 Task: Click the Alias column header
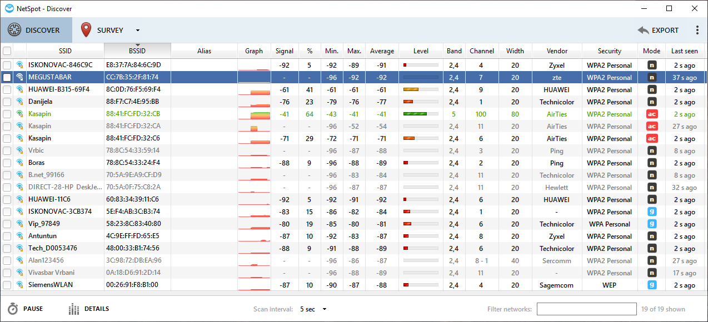(x=204, y=51)
